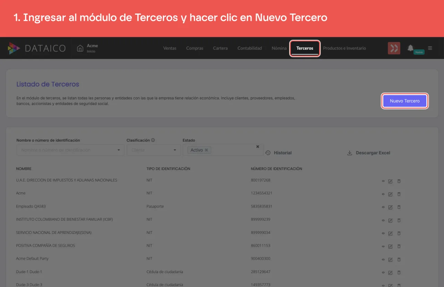Open the Nómina menu
Viewport: 444px width, 287px height.
279,48
